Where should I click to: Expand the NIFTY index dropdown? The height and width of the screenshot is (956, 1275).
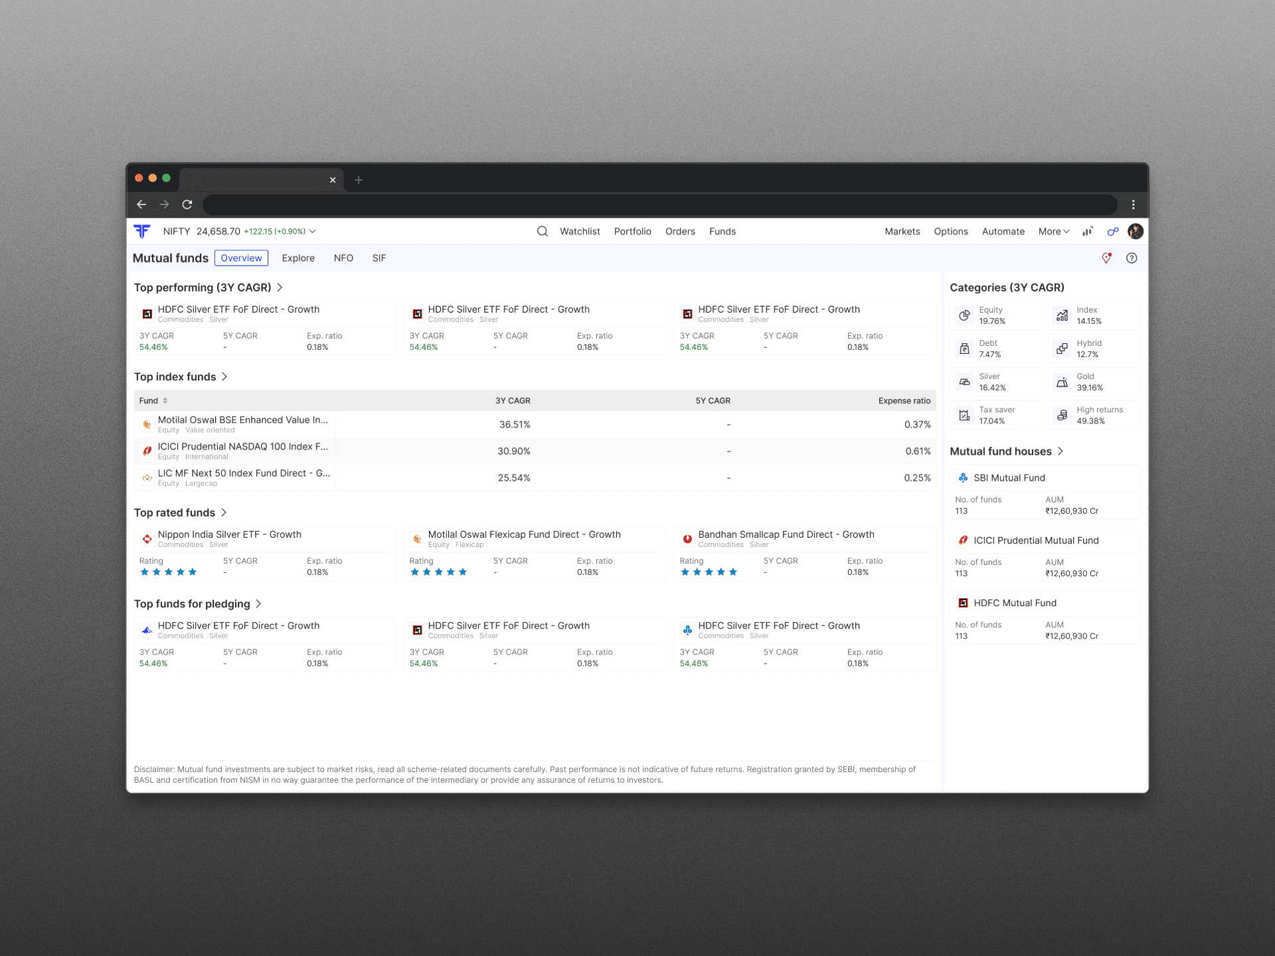pos(312,232)
